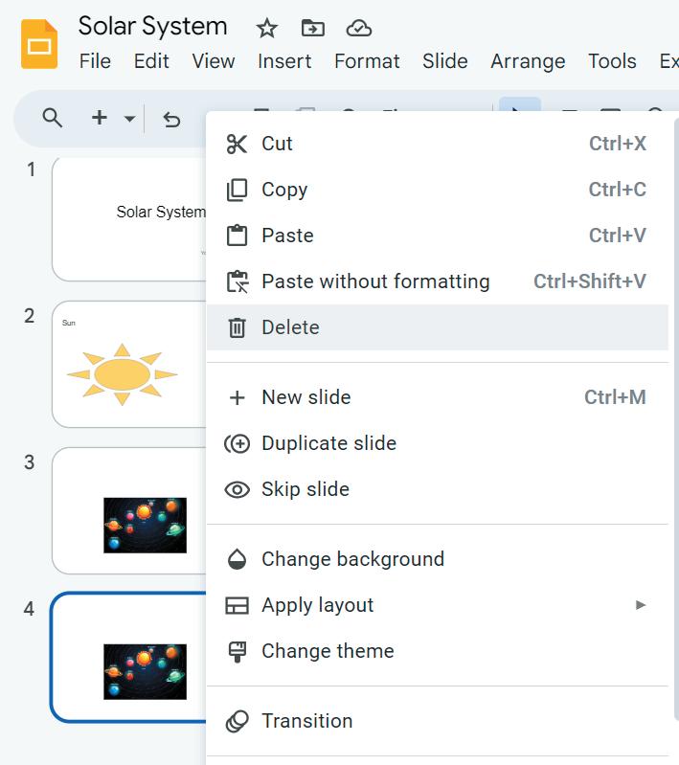This screenshot has height=765, width=679.
Task: Click the Google Slides logo icon
Action: point(39,44)
